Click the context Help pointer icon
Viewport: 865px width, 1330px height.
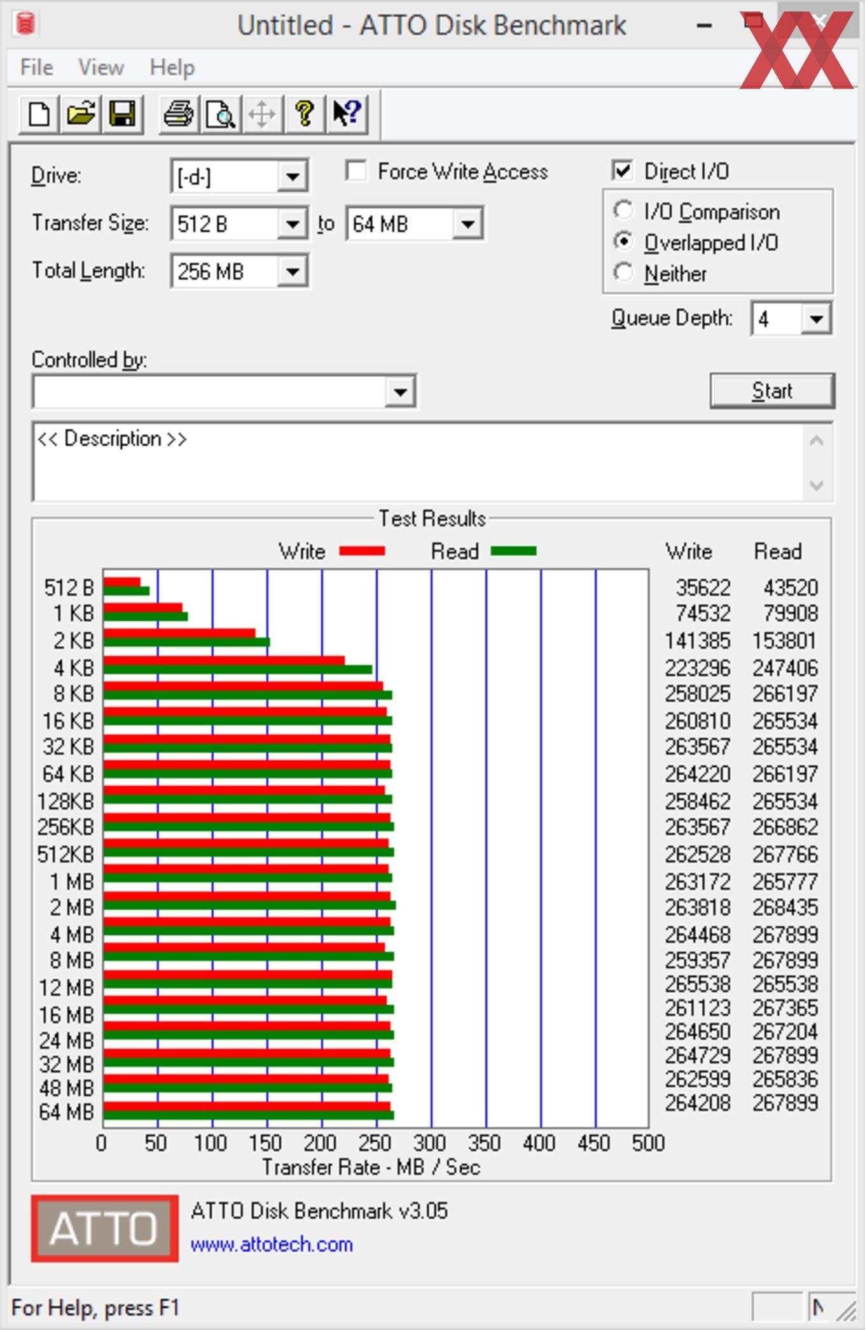[347, 115]
